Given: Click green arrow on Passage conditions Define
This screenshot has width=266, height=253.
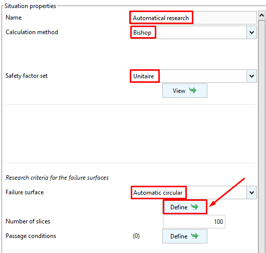Looking at the screenshot, I should 194,235.
